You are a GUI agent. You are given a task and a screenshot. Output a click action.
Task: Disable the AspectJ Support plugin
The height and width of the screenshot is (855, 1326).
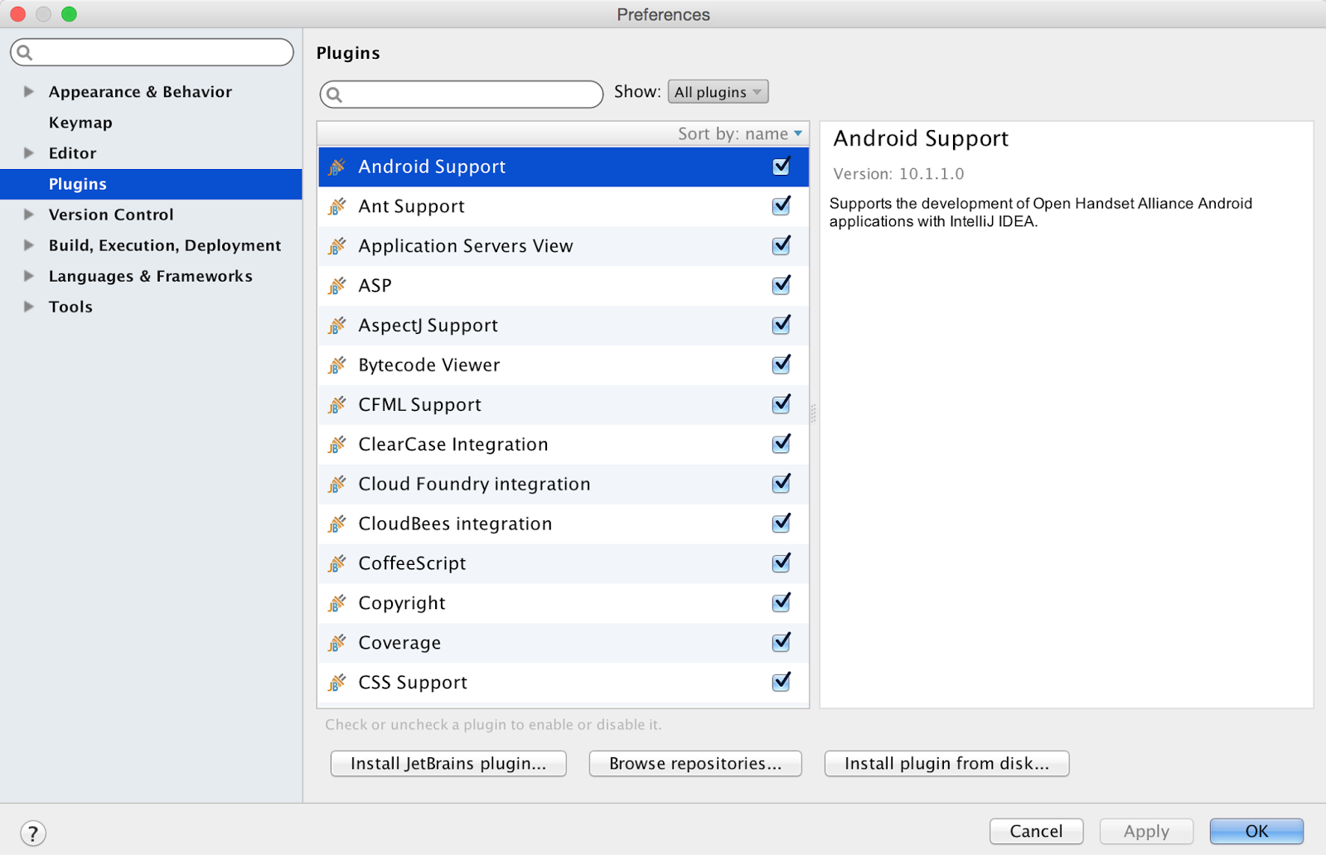pos(780,325)
